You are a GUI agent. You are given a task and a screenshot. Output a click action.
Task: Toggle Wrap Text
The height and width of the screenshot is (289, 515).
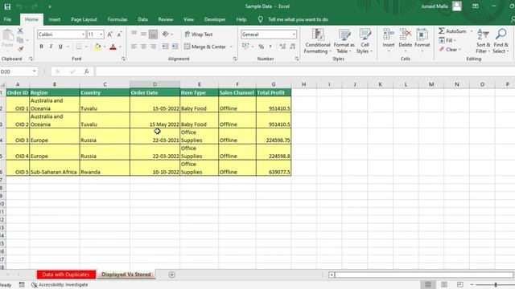tap(199, 35)
